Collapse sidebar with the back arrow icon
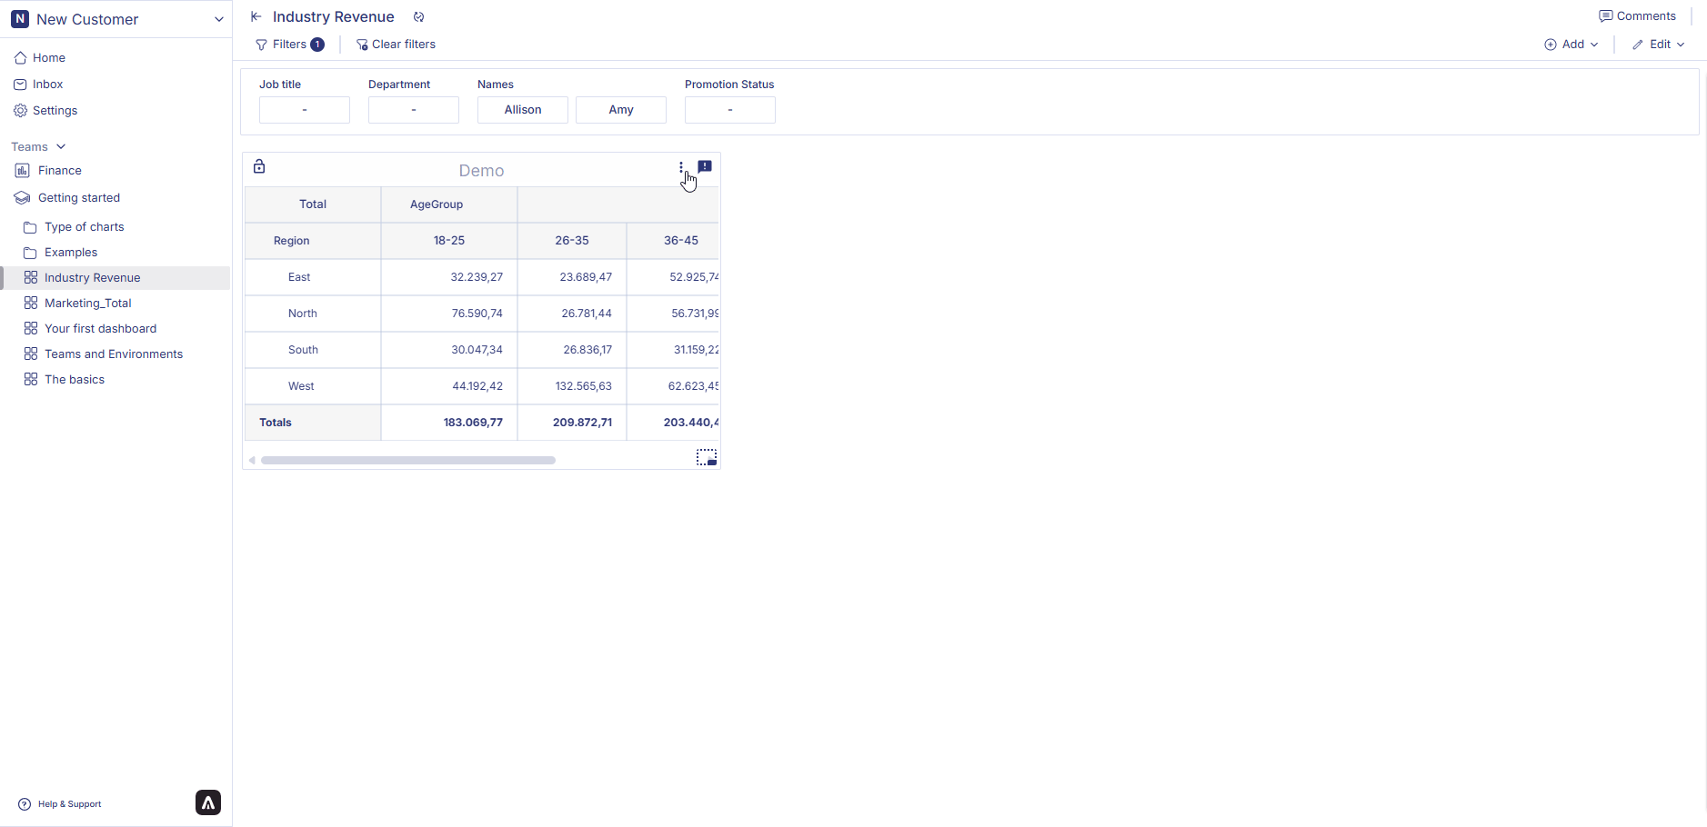The image size is (1707, 827). [x=256, y=17]
